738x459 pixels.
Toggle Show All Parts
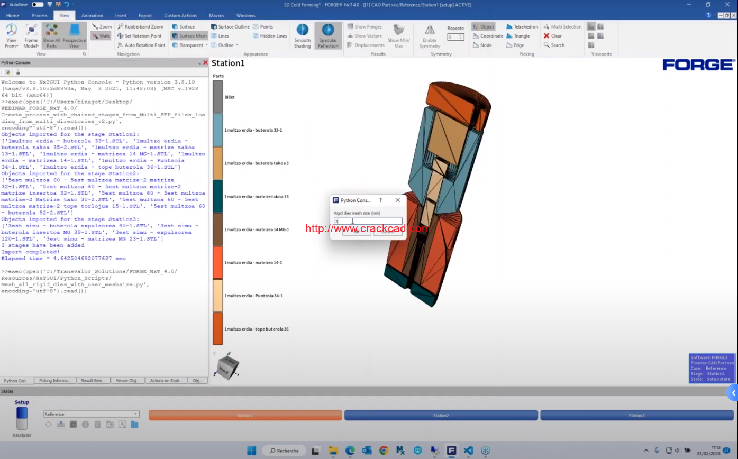51,36
